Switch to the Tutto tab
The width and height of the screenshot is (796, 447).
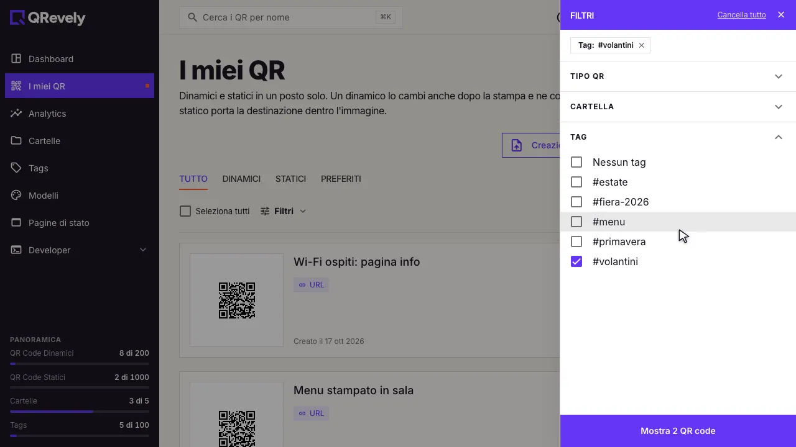click(x=193, y=179)
